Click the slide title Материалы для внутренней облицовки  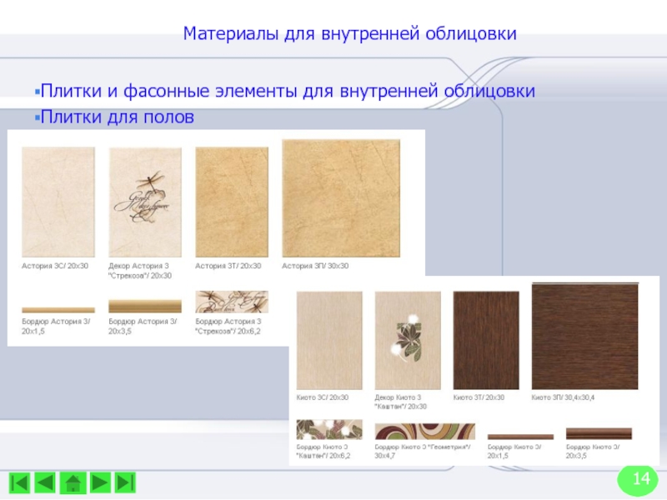click(x=350, y=34)
